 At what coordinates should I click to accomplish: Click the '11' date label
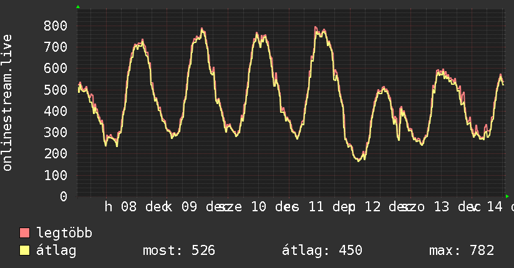(x=316, y=207)
